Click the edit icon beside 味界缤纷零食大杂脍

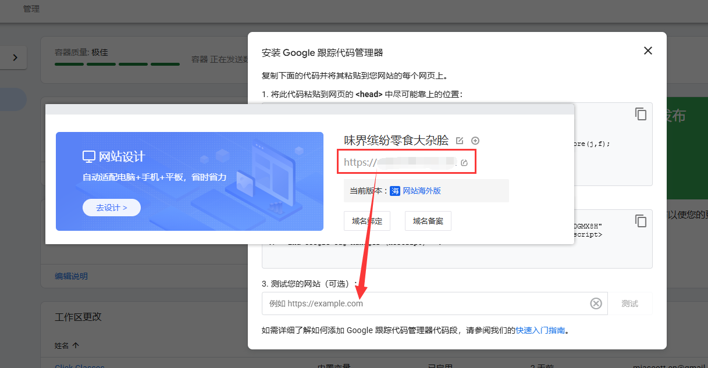[460, 141]
